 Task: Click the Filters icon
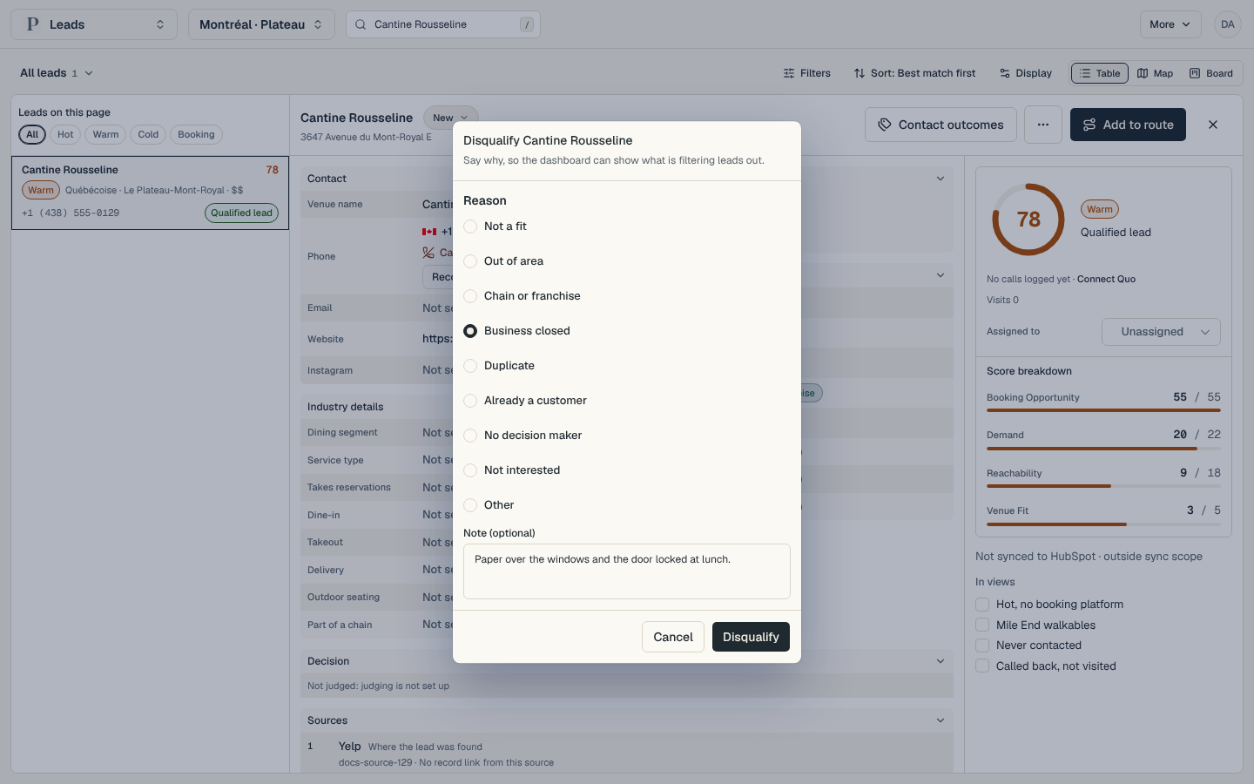pyautogui.click(x=789, y=73)
